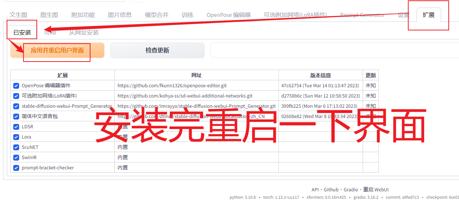Toggle the 可选附加网络(LoRA插件) extension checkbox

(x=16, y=96)
